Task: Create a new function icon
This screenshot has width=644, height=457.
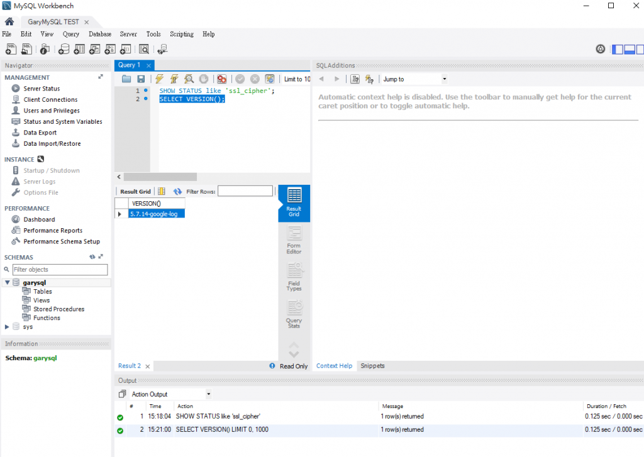Action: (x=126, y=49)
